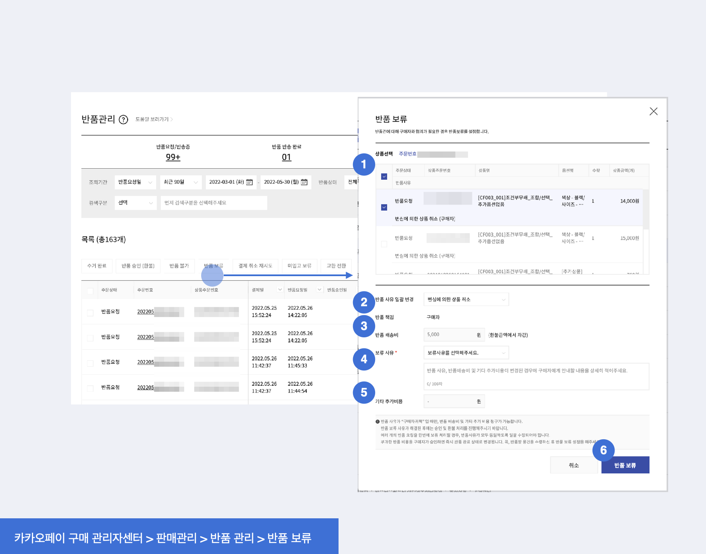Check the row requested 2022.05.26 11:44:54

[90, 388]
